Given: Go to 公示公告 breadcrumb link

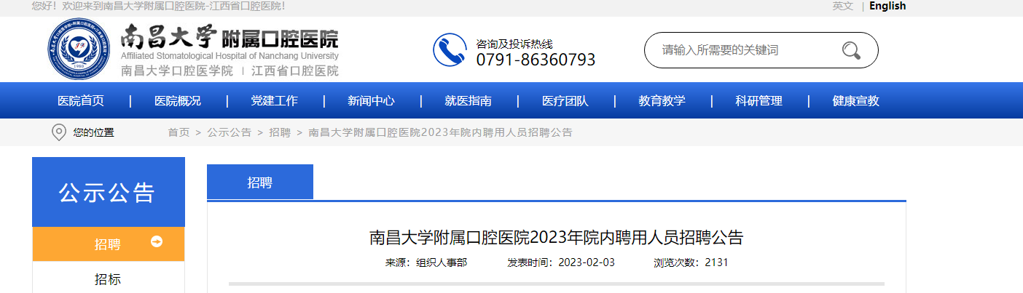Looking at the screenshot, I should pyautogui.click(x=230, y=132).
